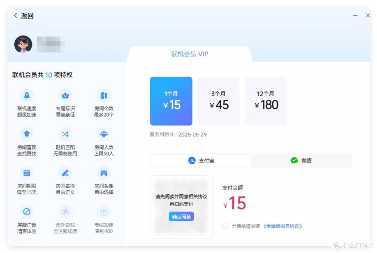This screenshot has height=253, width=377.
Task: Click the 联机会员共 10 项特权 heading
Action: pyautogui.click(x=42, y=75)
